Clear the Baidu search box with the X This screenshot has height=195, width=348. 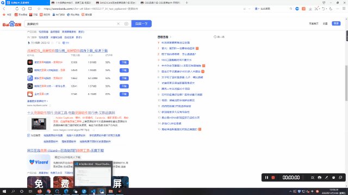point(119,24)
